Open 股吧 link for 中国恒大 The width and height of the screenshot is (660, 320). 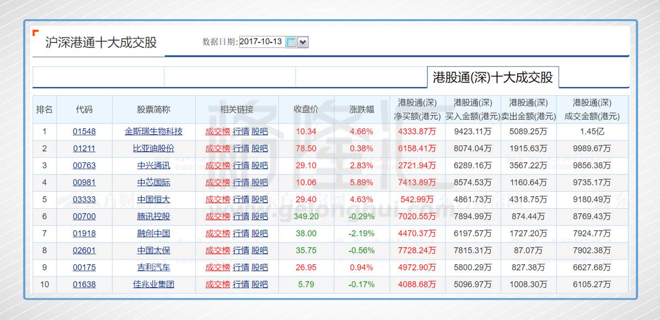point(260,199)
